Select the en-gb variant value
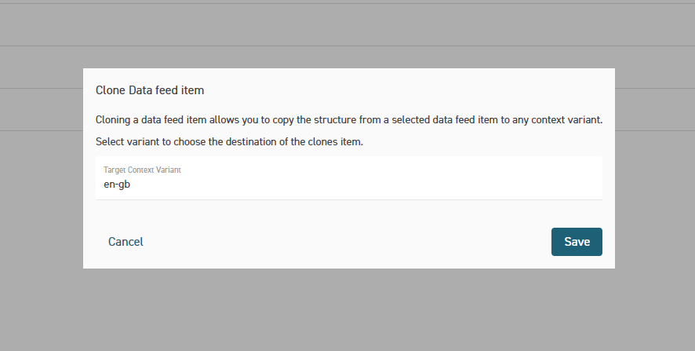This screenshot has height=351, width=695. pyautogui.click(x=116, y=185)
